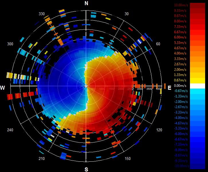Click the -3.33m/s legend label

pyautogui.click(x=181, y=112)
